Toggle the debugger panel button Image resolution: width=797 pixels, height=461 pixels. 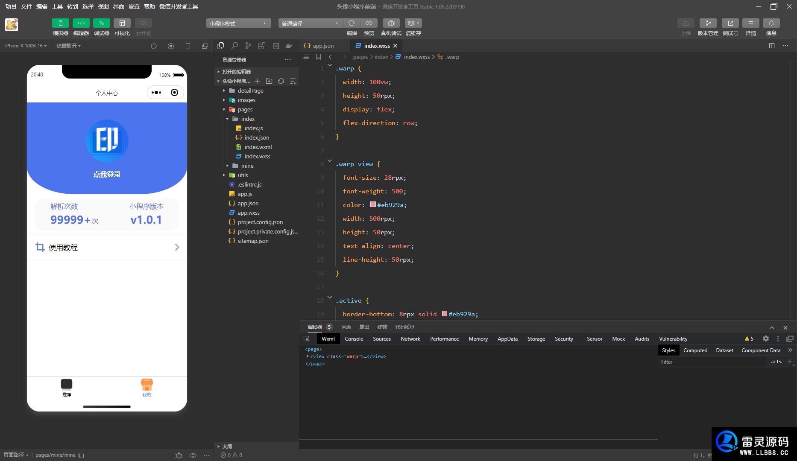102,23
